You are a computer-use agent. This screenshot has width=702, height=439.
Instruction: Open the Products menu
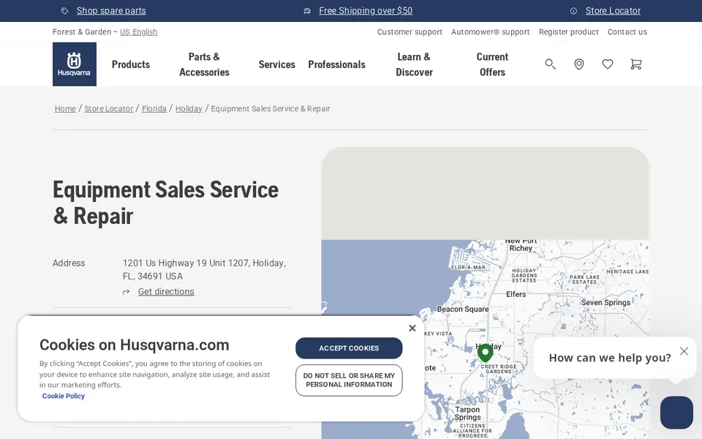click(131, 64)
